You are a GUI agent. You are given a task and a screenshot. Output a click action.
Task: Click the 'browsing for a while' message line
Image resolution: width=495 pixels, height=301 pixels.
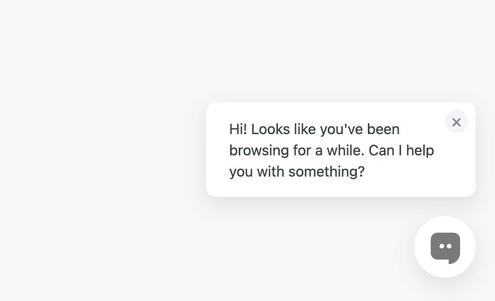coord(332,150)
